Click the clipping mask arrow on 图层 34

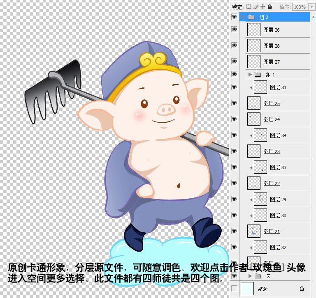(251, 135)
